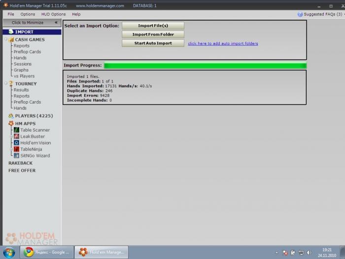Select the HM APPS heading
This screenshot has width=345, height=259.
pyautogui.click(x=25, y=123)
